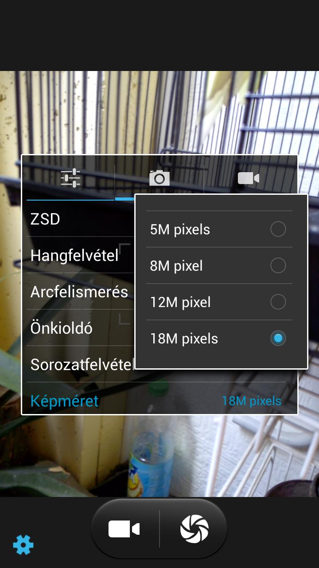This screenshot has width=319, height=568.
Task: Tap the Képméret picture size label
Action: [x=64, y=401]
